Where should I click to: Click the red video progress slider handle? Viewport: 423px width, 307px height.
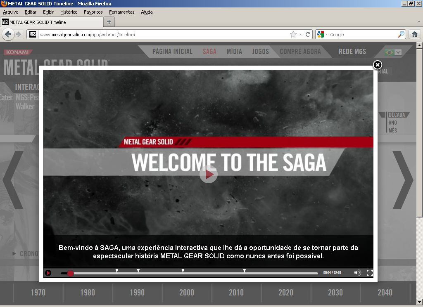pyautogui.click(x=70, y=273)
